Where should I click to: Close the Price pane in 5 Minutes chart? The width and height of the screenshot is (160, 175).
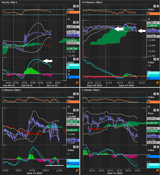coord(77,110)
